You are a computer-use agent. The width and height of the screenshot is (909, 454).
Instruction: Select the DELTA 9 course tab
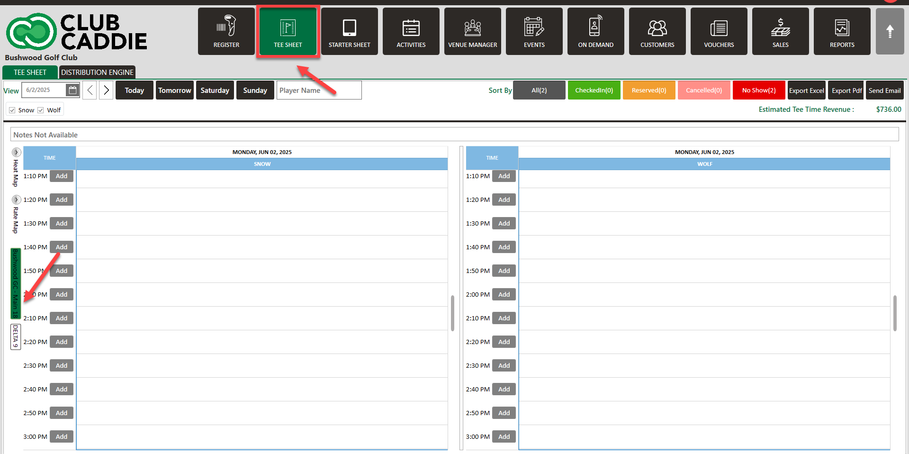16,336
